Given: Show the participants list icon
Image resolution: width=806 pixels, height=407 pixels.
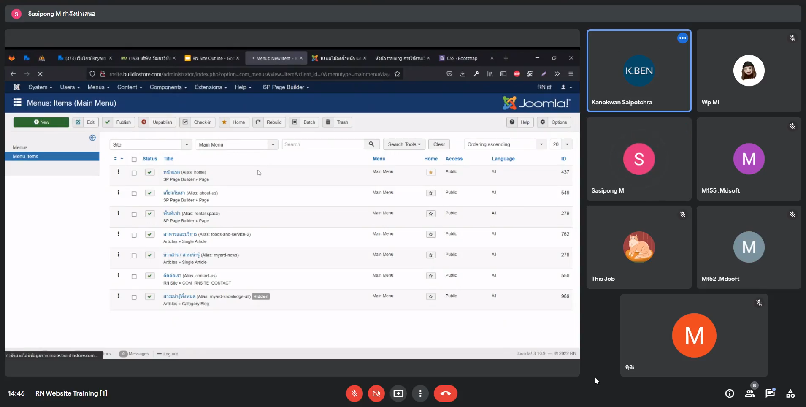Looking at the screenshot, I should 750,393.
